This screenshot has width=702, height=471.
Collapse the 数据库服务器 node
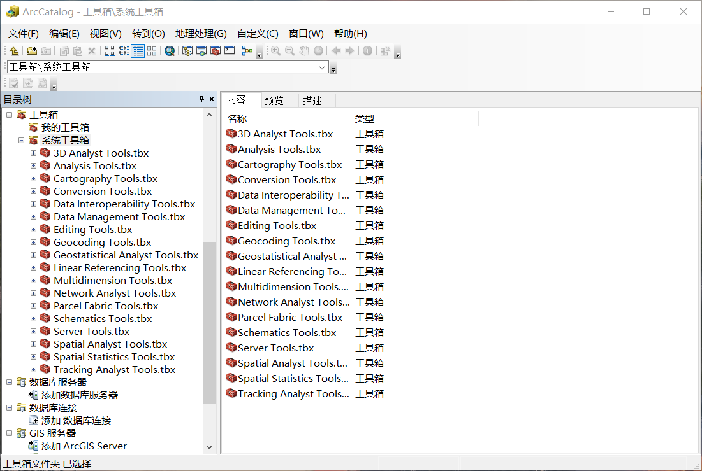pos(9,383)
